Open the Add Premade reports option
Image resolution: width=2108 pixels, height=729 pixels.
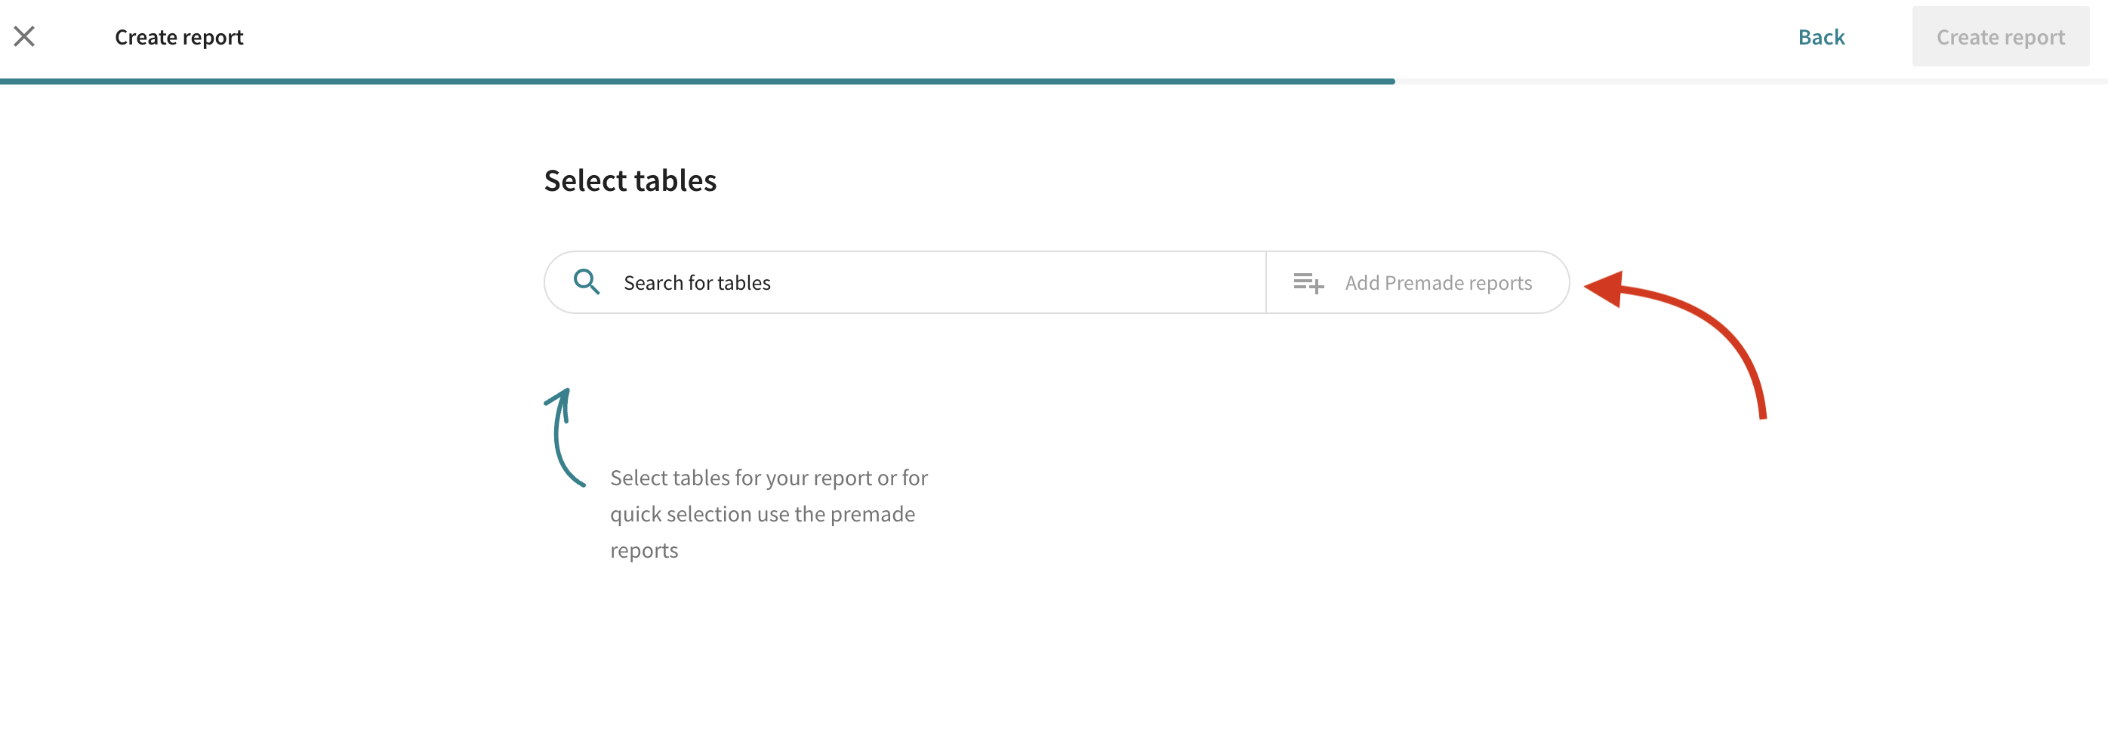pos(1437,283)
